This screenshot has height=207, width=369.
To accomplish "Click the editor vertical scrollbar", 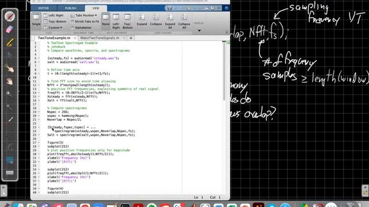I will [x=224, y=71].
